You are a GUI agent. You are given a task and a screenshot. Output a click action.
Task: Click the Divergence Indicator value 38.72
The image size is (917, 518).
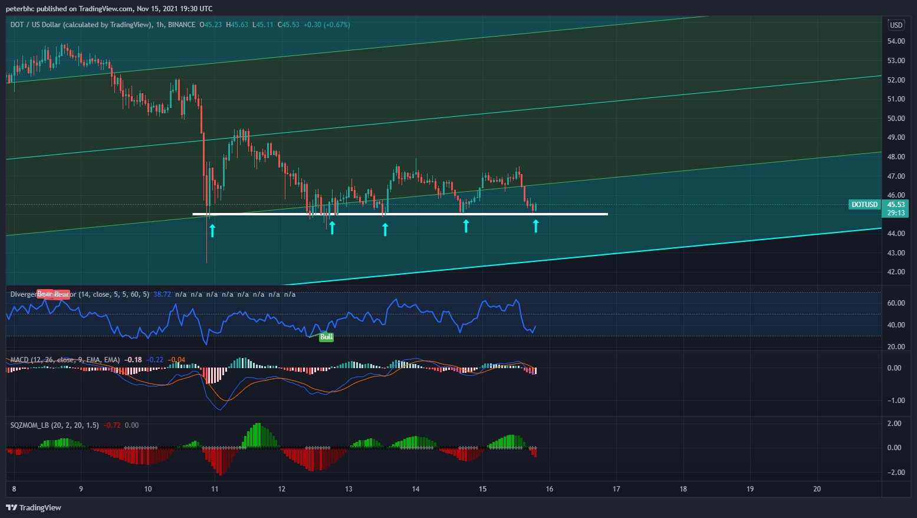click(x=162, y=294)
